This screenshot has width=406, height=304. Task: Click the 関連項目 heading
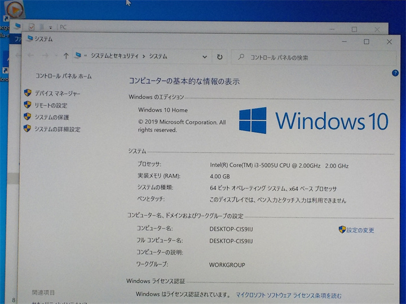point(43,292)
